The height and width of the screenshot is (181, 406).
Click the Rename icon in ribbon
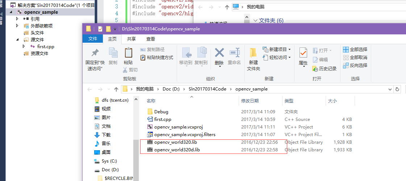coord(234,54)
